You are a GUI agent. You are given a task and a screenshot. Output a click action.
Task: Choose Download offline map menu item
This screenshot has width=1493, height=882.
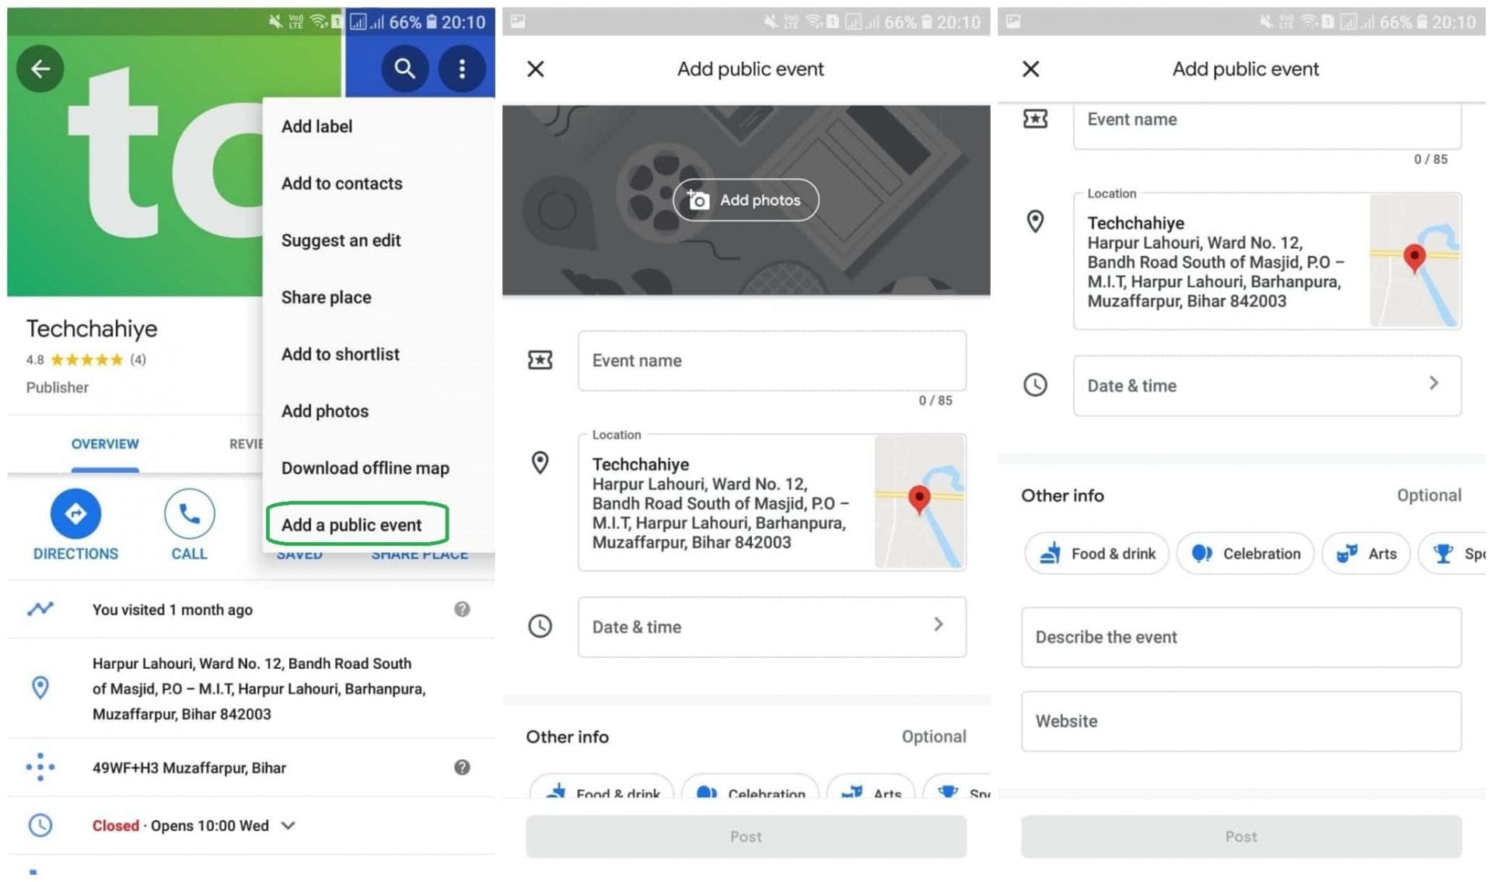[365, 467]
